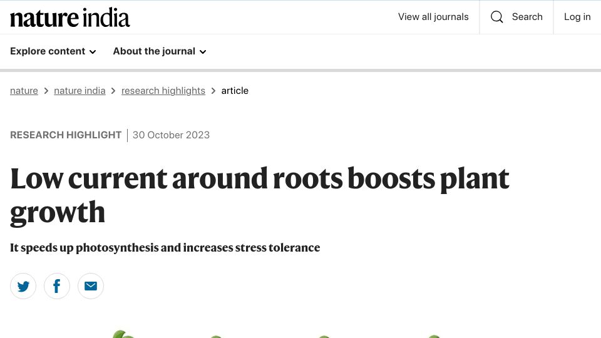This screenshot has width=601, height=338.
Task: Go to nature india breadcrumb link
Action: [x=80, y=91]
